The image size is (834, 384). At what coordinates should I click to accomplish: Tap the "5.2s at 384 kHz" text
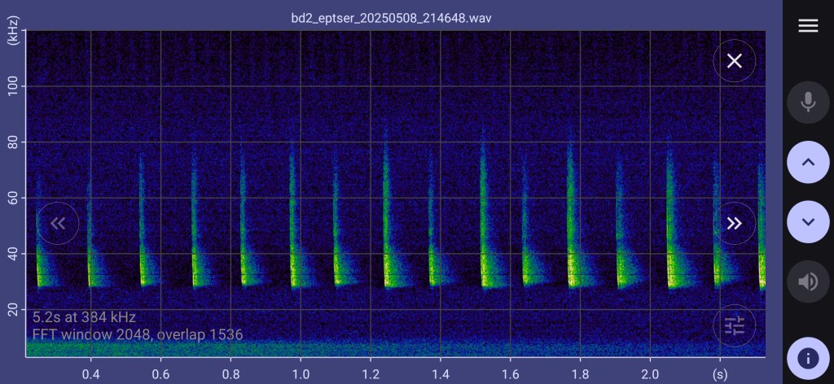pos(84,317)
